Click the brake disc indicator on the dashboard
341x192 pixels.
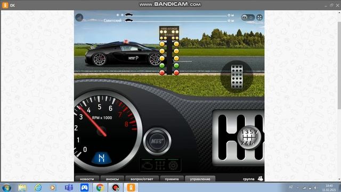click(173, 165)
